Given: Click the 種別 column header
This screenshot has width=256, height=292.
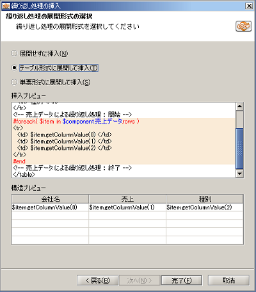Looking at the screenshot, I should pyautogui.click(x=205, y=199).
